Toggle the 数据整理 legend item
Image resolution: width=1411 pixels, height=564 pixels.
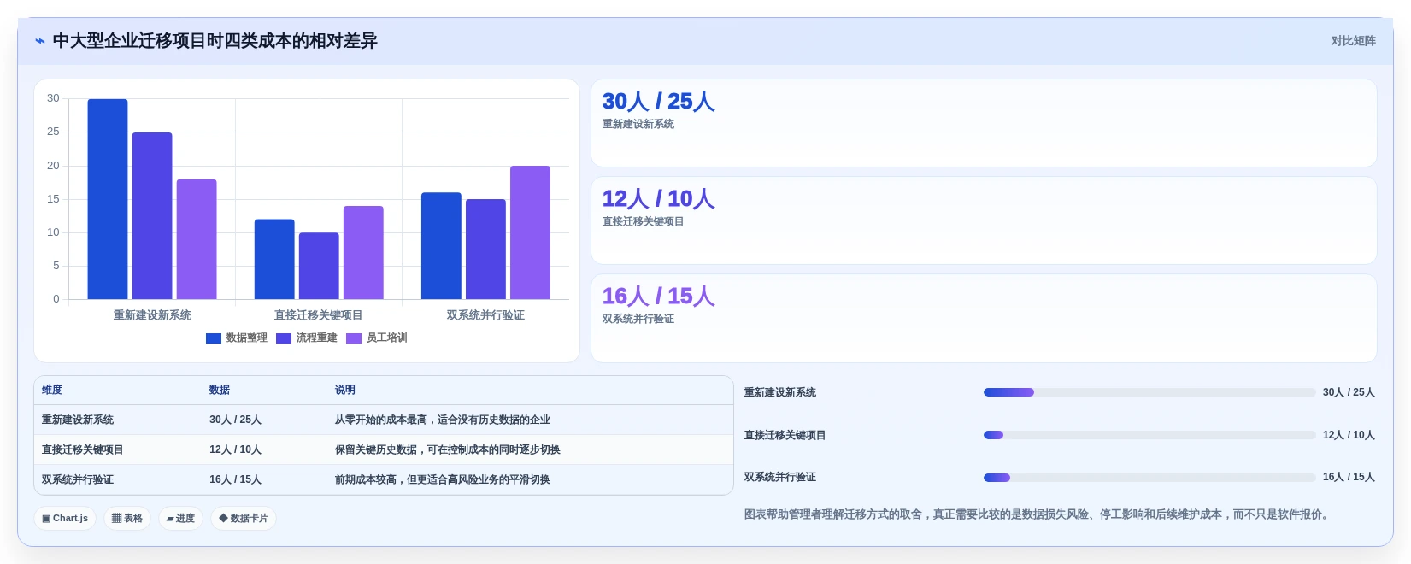[x=237, y=338]
